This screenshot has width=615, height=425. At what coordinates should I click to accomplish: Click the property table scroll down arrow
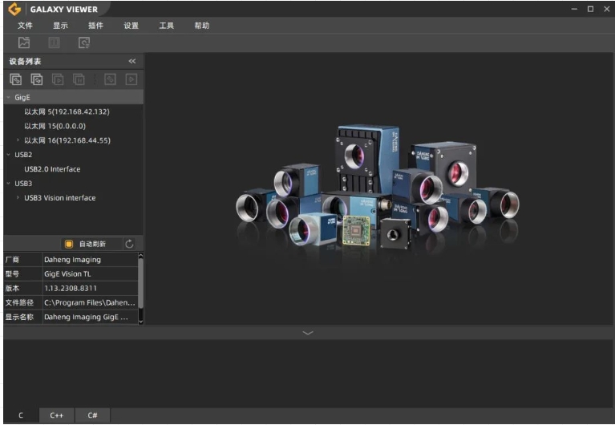point(141,322)
